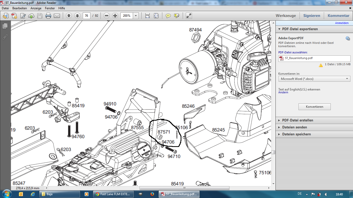Image resolution: width=353 pixels, height=198 pixels.
Task: Click the email envelope icon
Action: click(x=57, y=16)
